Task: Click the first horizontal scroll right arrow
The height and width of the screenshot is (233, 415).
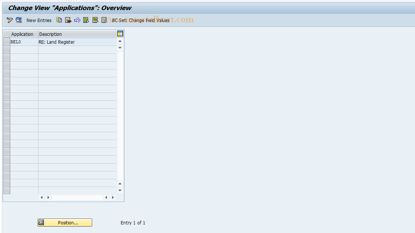Action: (x=48, y=198)
